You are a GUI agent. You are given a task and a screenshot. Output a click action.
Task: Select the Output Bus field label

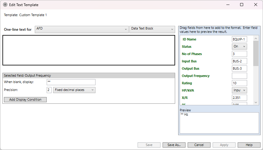190,68
